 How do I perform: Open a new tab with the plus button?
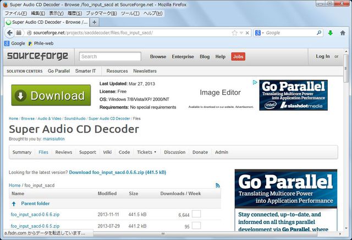click(x=95, y=22)
